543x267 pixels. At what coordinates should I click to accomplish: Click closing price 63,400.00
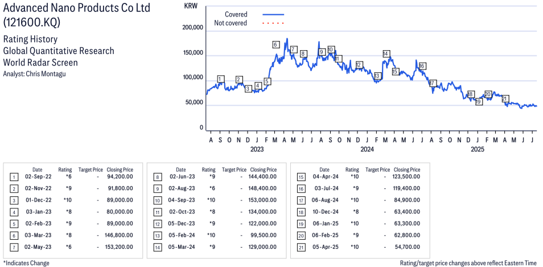(x=408, y=212)
